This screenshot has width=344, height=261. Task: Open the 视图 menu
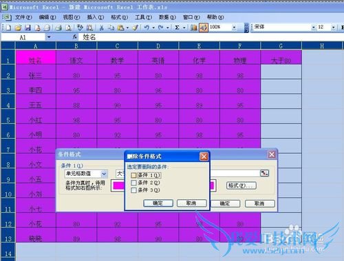coord(72,17)
